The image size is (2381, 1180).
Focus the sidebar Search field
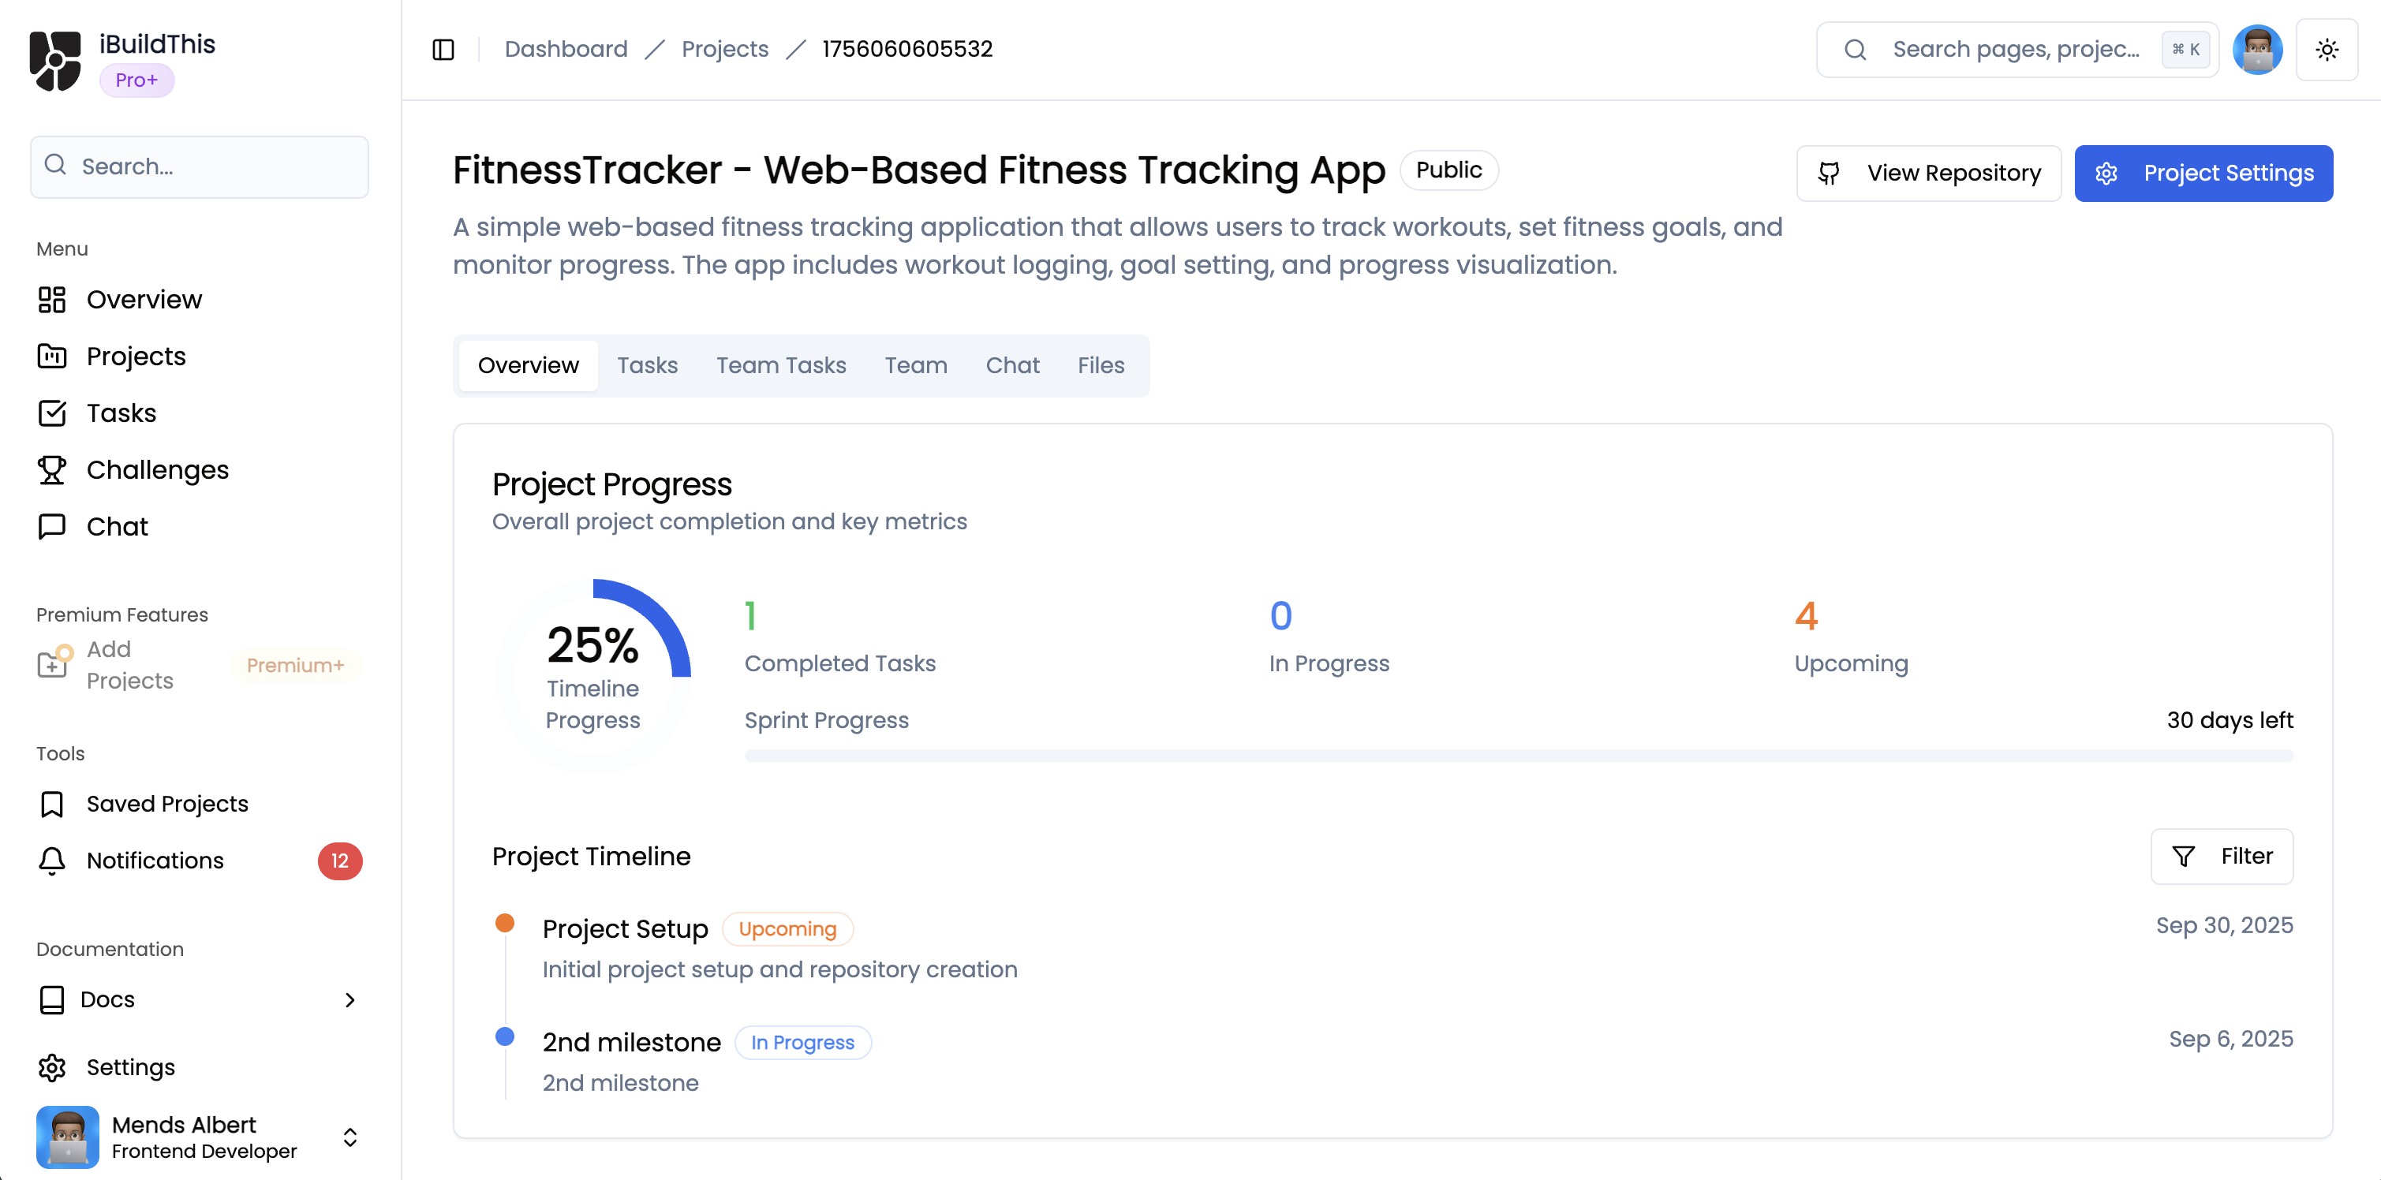(x=200, y=167)
